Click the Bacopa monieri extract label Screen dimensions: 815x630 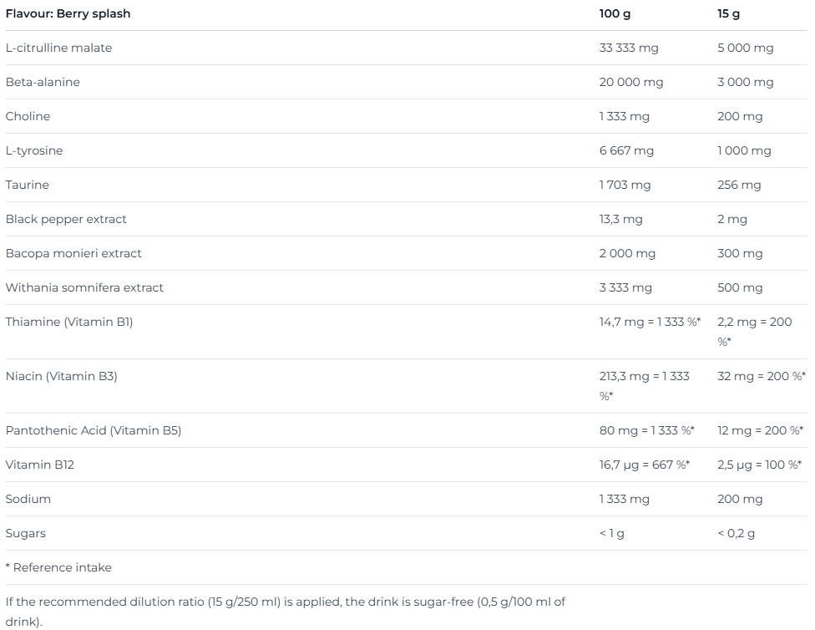(73, 253)
